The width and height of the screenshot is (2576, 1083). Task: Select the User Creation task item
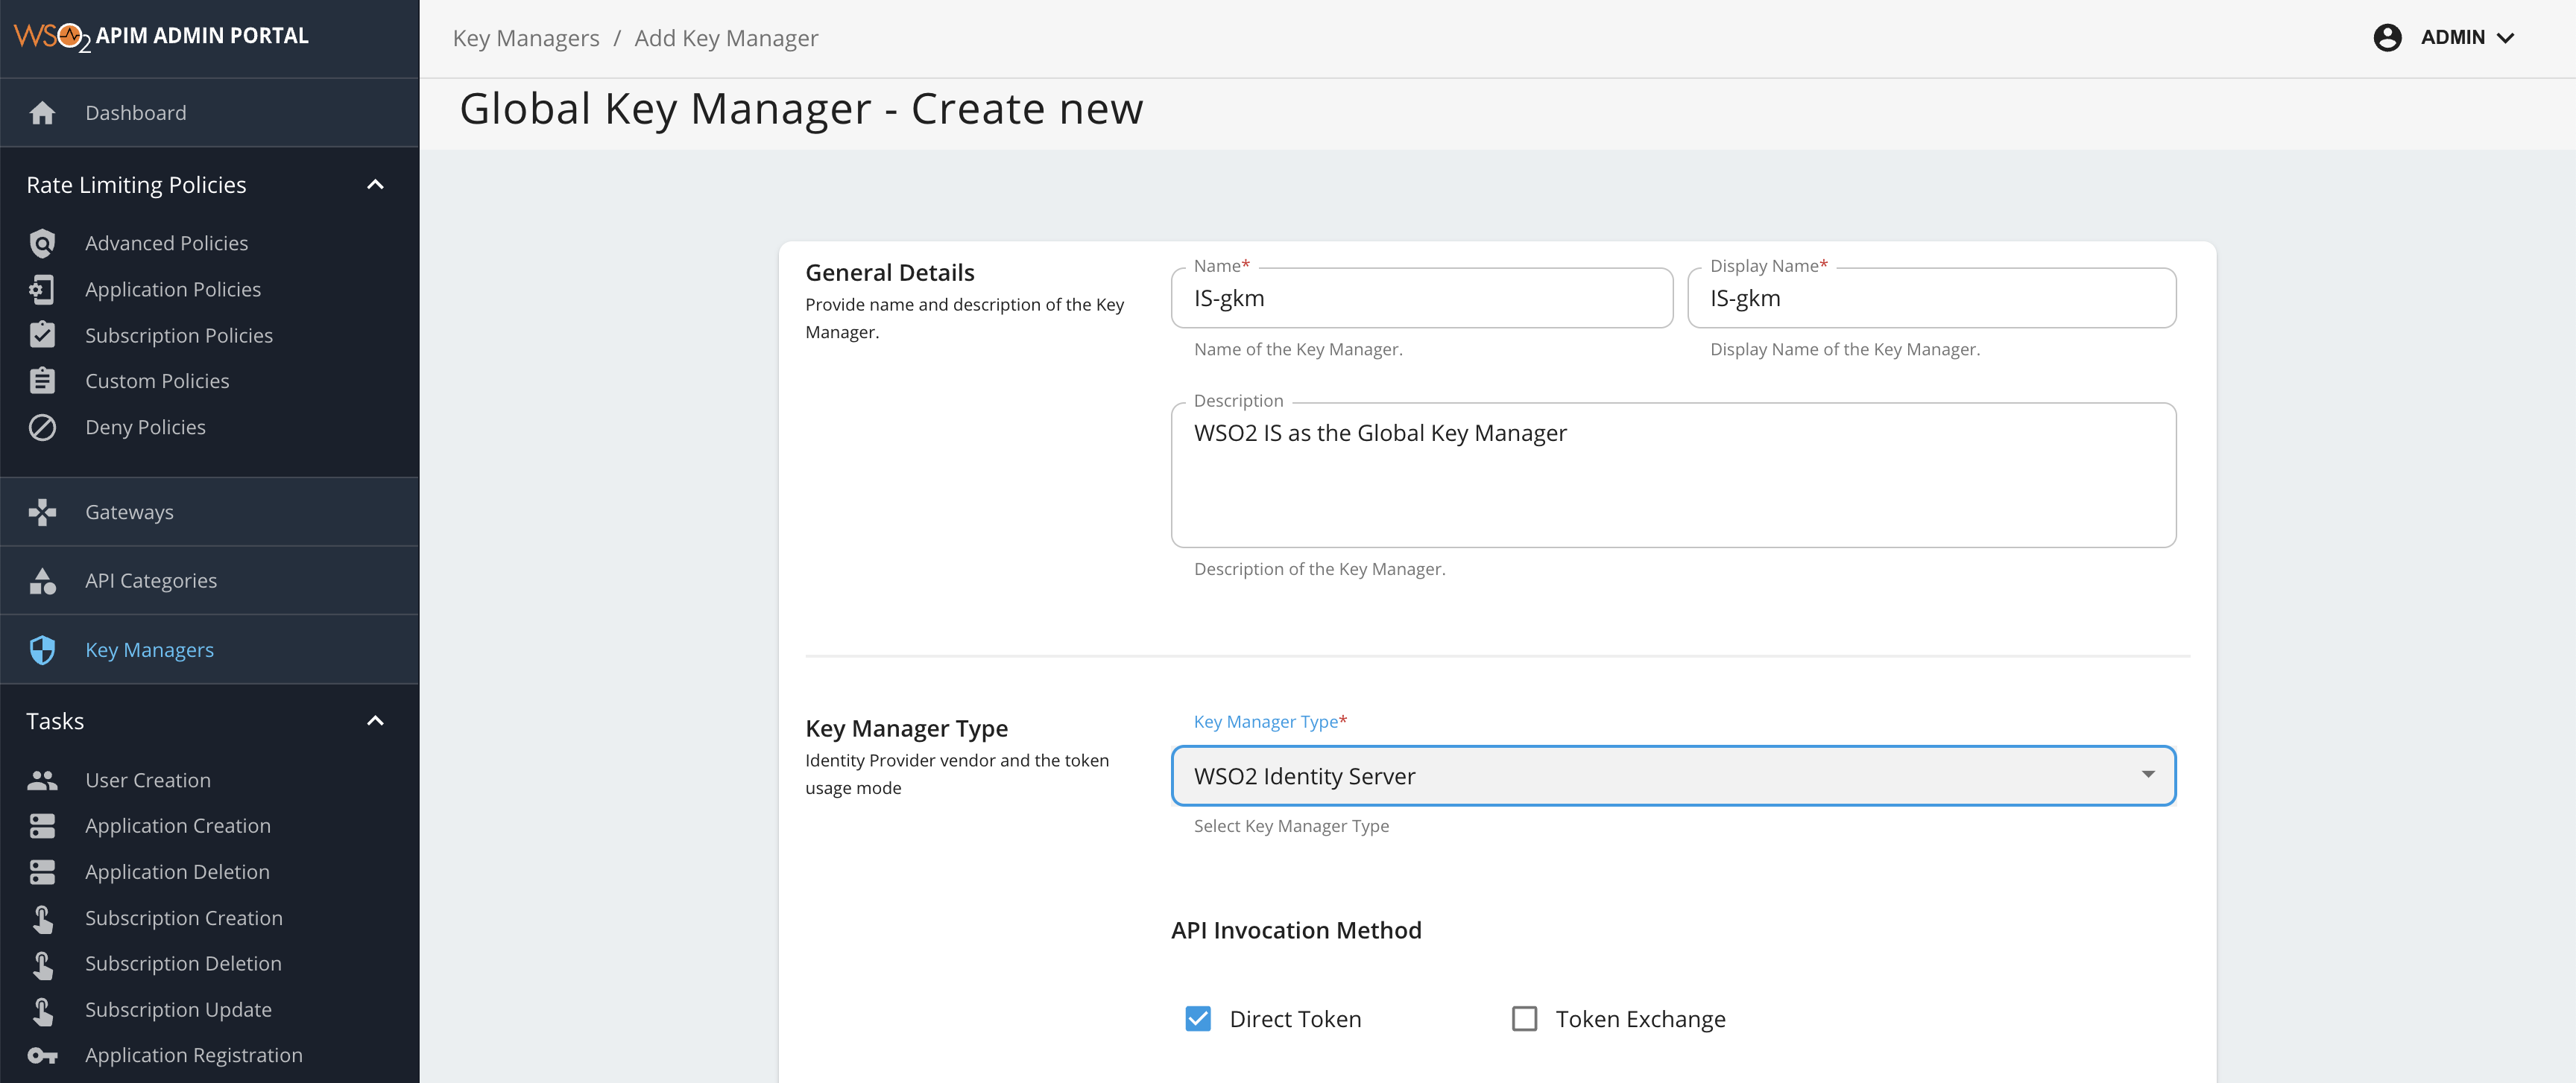point(147,779)
